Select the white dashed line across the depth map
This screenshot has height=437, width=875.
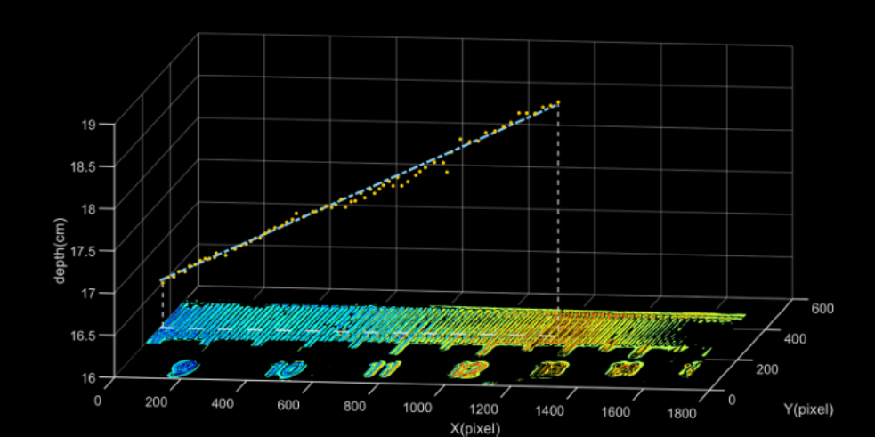(356, 331)
